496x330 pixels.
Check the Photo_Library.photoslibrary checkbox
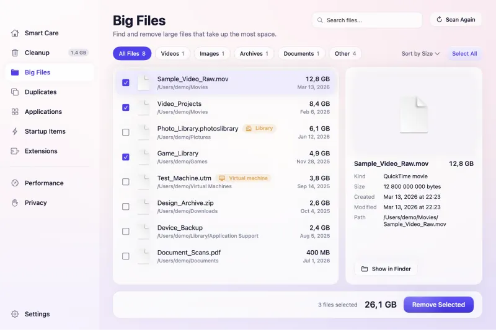pyautogui.click(x=126, y=132)
